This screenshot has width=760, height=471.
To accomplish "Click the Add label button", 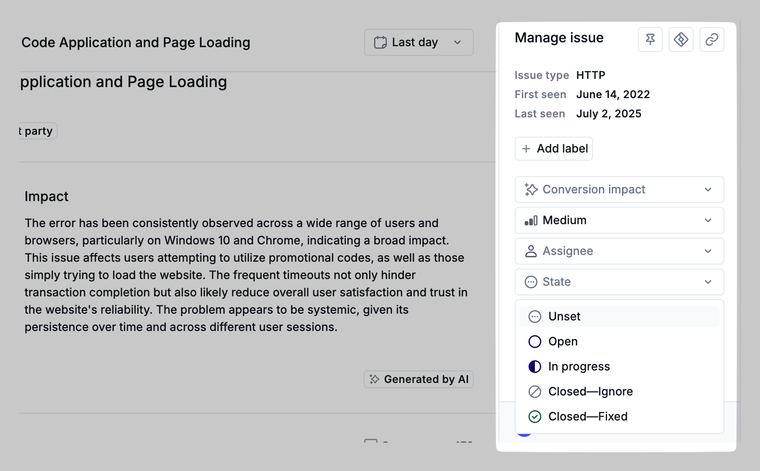I will click(554, 149).
